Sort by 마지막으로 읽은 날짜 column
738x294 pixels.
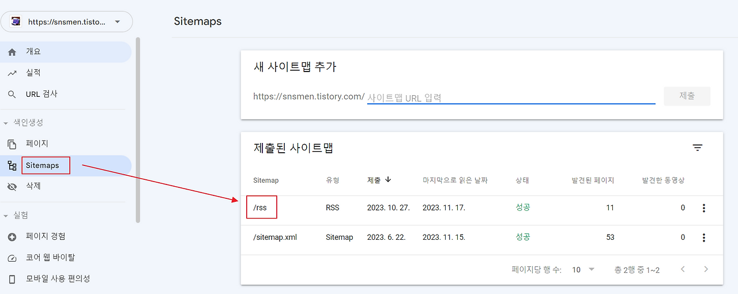coord(455,180)
